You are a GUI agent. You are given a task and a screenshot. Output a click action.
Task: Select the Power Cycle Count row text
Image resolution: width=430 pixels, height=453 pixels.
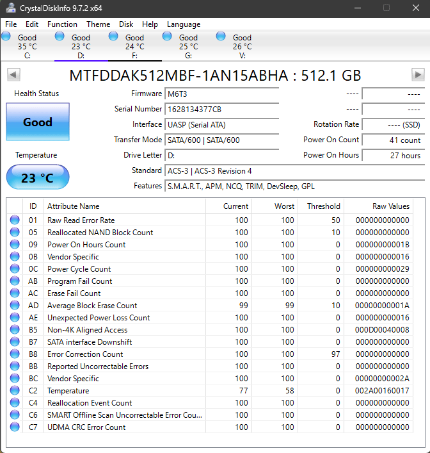tap(79, 269)
